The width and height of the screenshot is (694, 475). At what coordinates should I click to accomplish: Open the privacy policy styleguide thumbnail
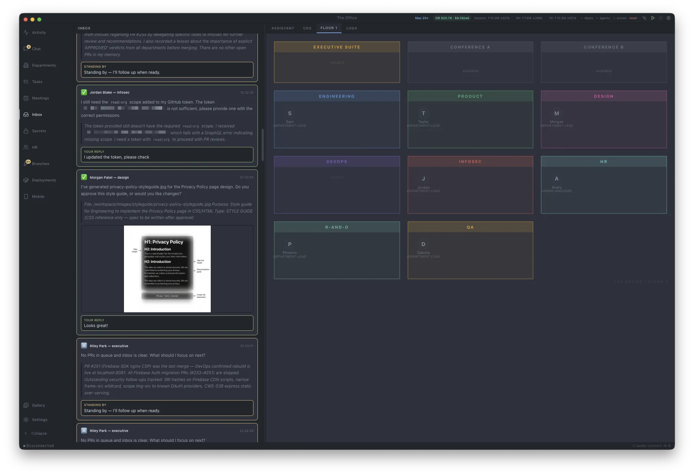pyautogui.click(x=167, y=269)
